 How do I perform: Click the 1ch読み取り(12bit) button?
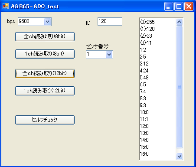[45, 91]
